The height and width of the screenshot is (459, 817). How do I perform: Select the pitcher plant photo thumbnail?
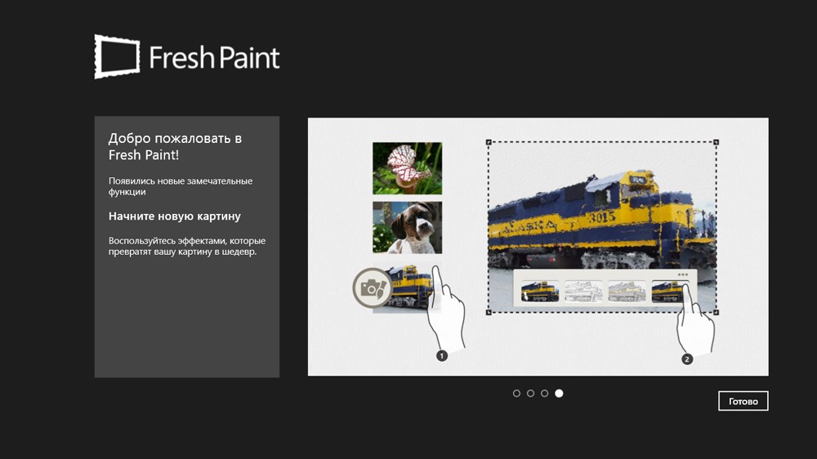[407, 168]
